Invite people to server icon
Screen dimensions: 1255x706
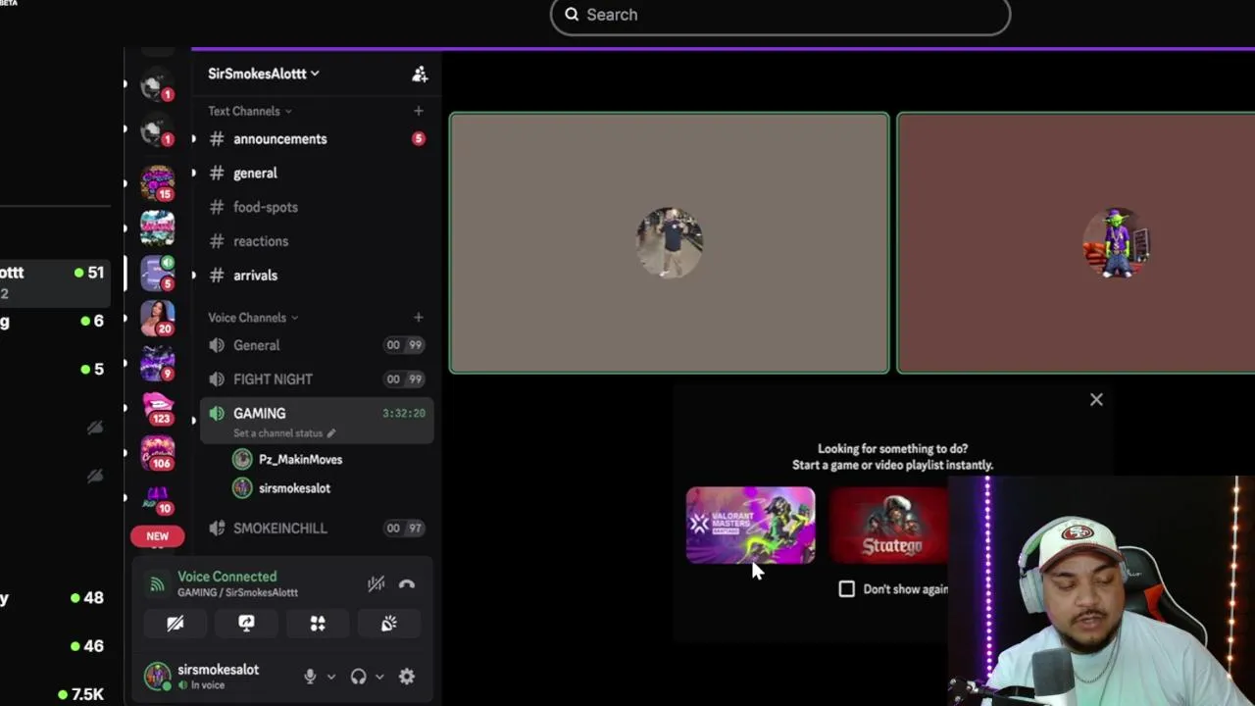(420, 74)
